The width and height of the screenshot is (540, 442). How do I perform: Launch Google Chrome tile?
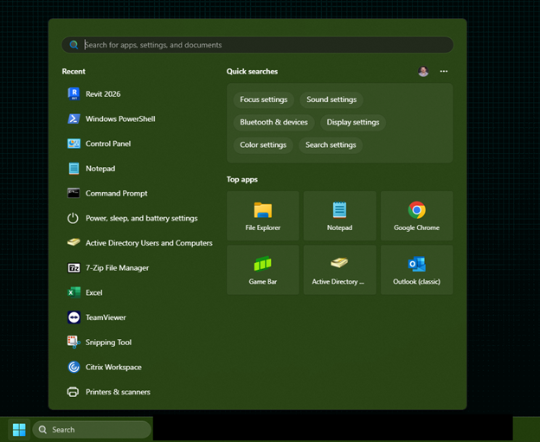[417, 216]
